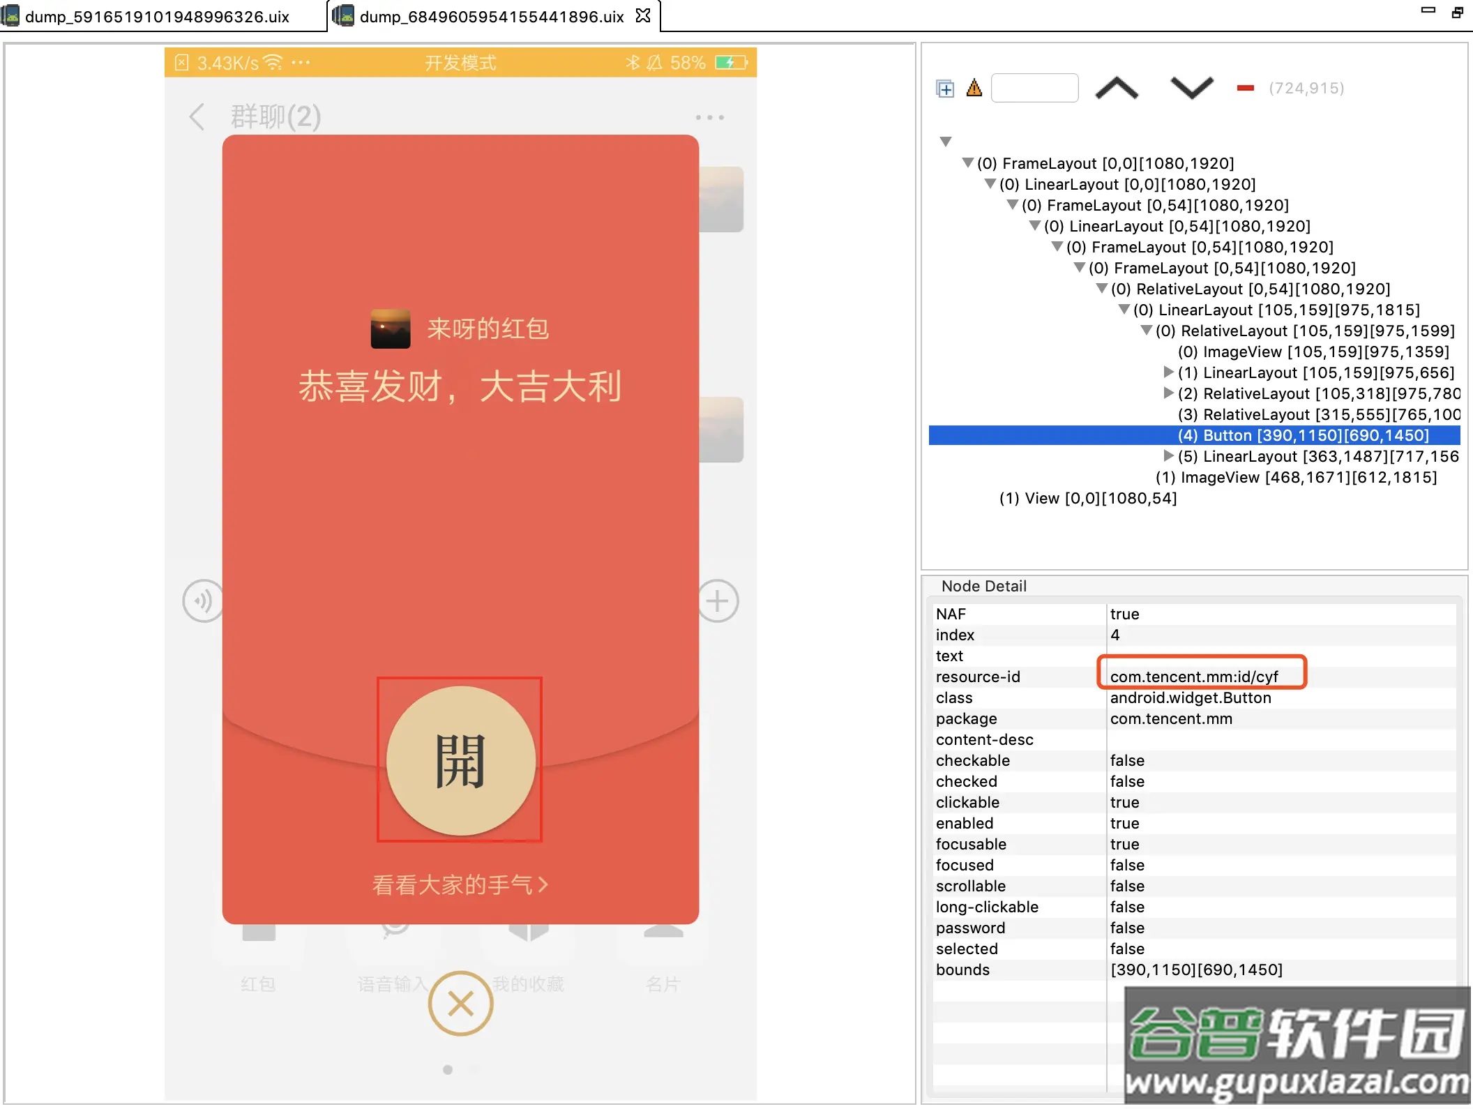
Task: Switch to dump_5916519101948996326.uix tab
Action: [x=157, y=16]
